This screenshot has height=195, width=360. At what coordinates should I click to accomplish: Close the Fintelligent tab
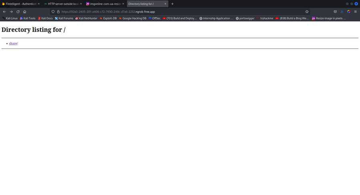point(38,4)
